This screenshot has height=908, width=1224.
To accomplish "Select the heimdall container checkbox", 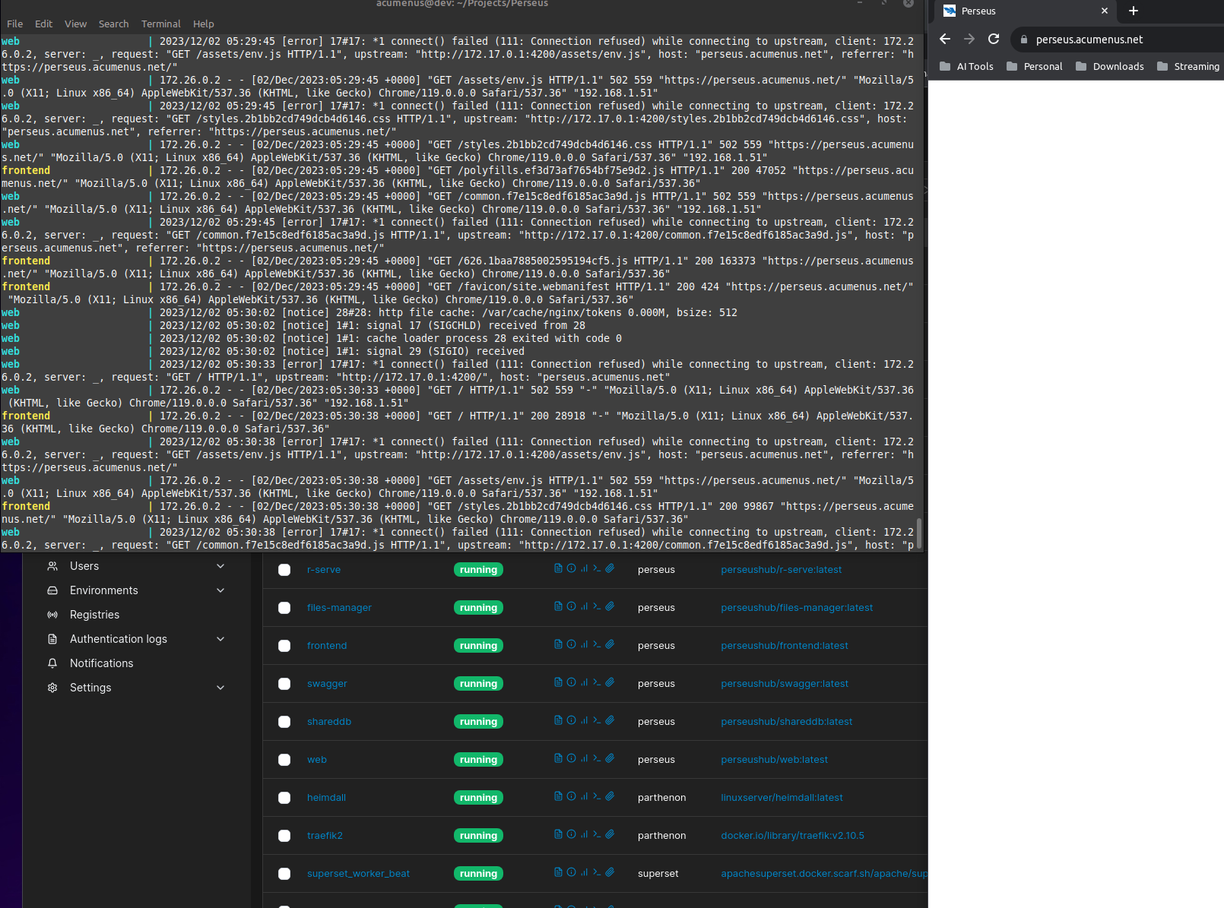I will point(284,798).
